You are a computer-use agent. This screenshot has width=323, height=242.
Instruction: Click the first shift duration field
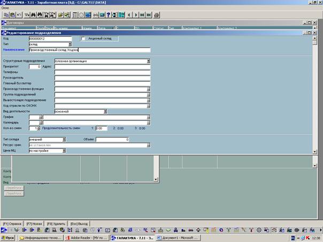tap(102, 128)
